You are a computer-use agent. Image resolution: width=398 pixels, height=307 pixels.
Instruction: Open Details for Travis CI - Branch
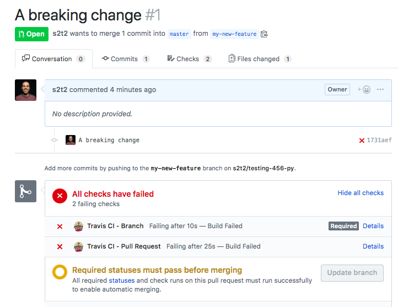pos(373,226)
